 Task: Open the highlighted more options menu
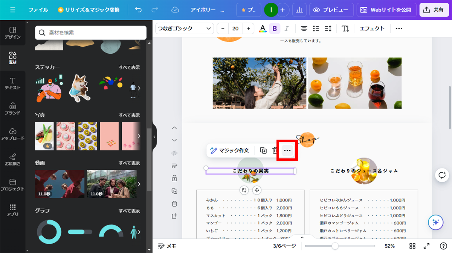(x=287, y=150)
